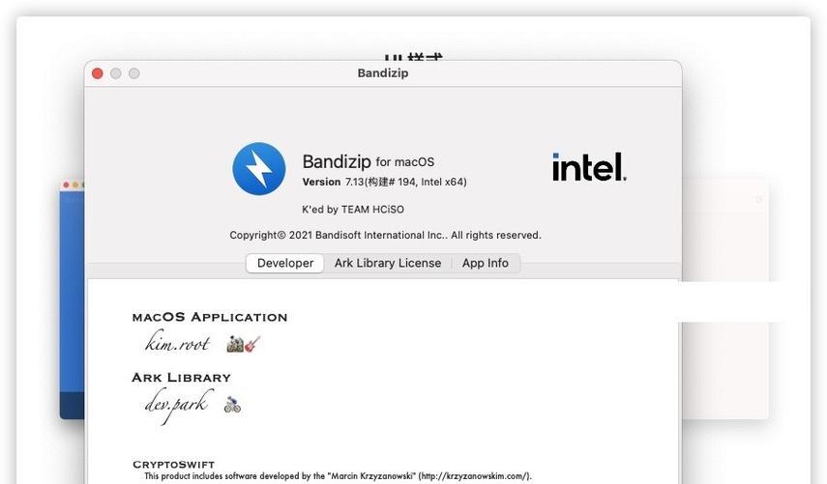Click the Intel logo
Screen dimensions: 827x484
pyautogui.click(x=589, y=167)
